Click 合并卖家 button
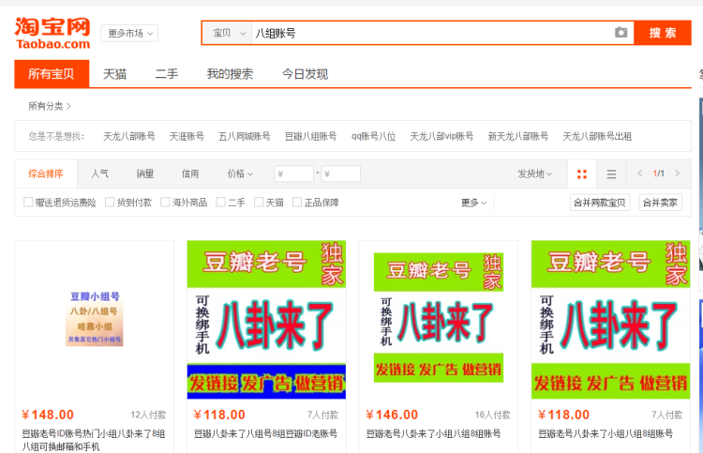This screenshot has height=453, width=703. 661,203
